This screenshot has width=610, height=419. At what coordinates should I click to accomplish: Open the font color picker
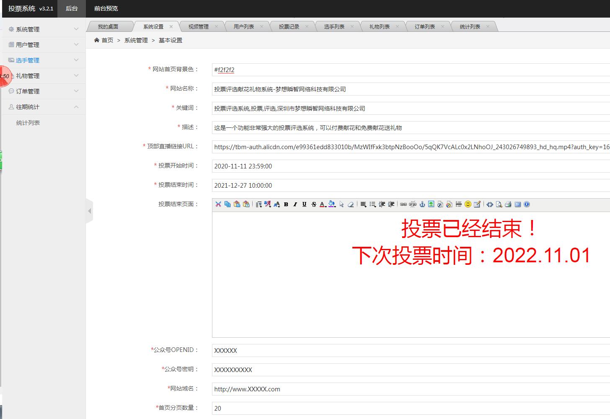tap(323, 204)
